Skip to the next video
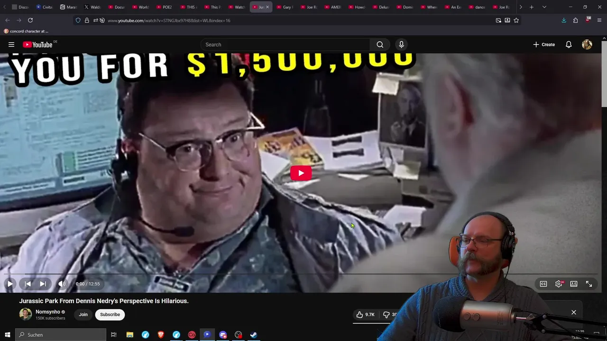Viewport: 607px width, 341px height. (43, 284)
